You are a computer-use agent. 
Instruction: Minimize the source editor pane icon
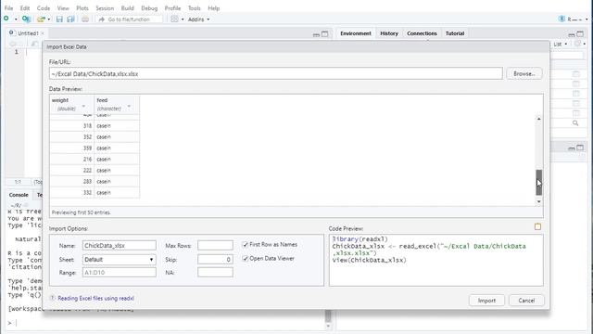[316, 34]
